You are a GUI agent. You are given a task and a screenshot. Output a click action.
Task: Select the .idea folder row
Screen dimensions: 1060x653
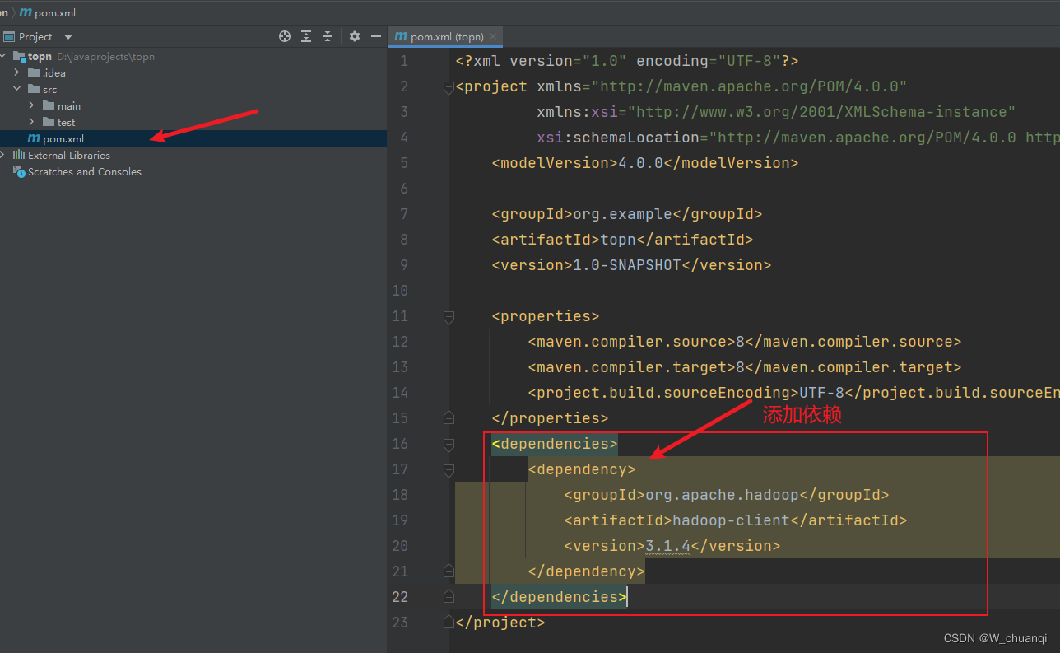[193, 72]
